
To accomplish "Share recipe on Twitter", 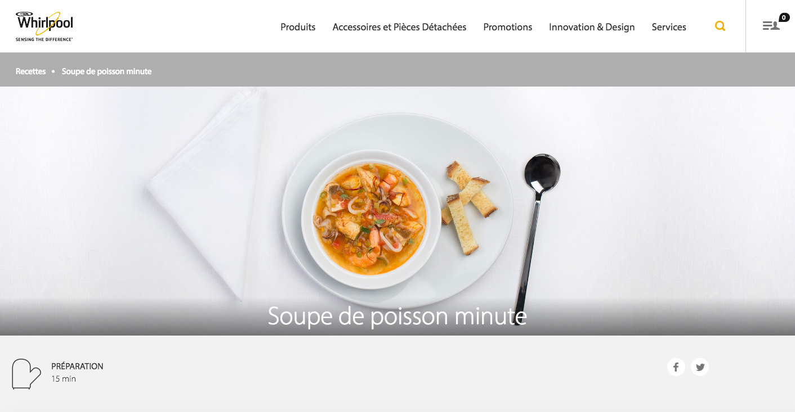I will tap(700, 367).
